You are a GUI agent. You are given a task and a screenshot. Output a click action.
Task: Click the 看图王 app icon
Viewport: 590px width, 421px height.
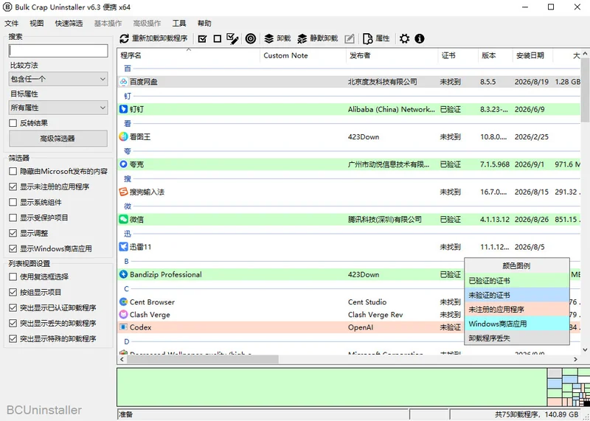pyautogui.click(x=123, y=136)
